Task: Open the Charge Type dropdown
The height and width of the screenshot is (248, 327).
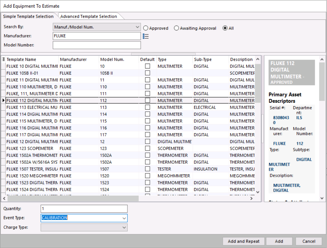Action: 124,227
